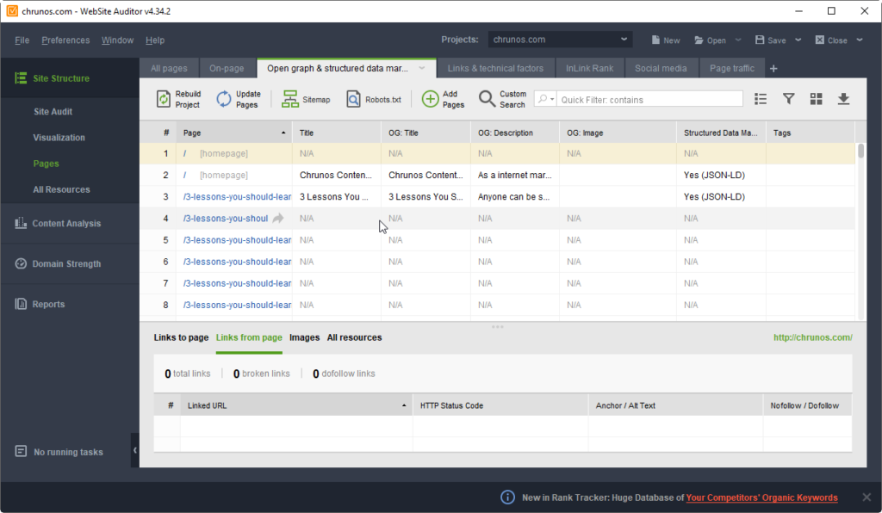Open the Content Analysis sidebar section

pyautogui.click(x=65, y=224)
